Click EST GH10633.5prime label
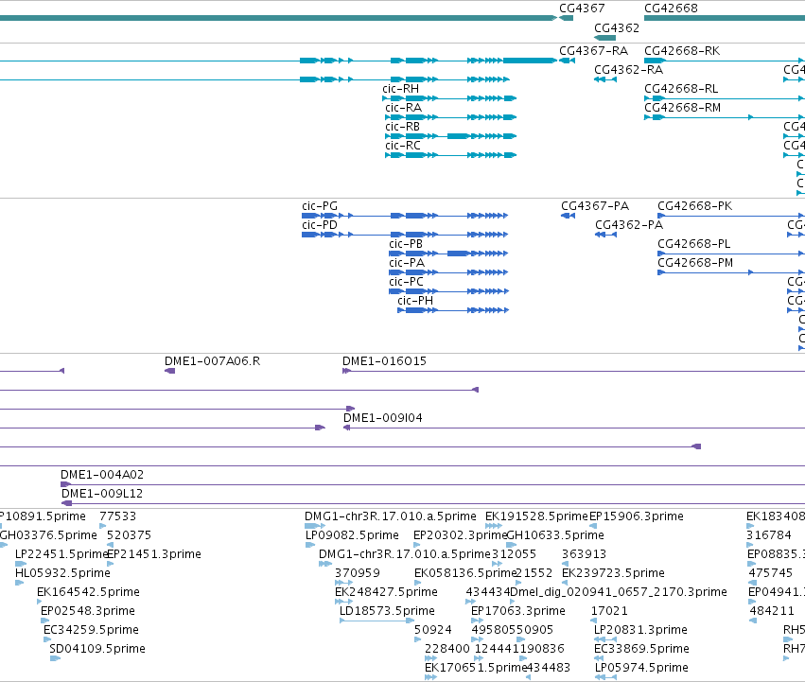 coord(555,535)
